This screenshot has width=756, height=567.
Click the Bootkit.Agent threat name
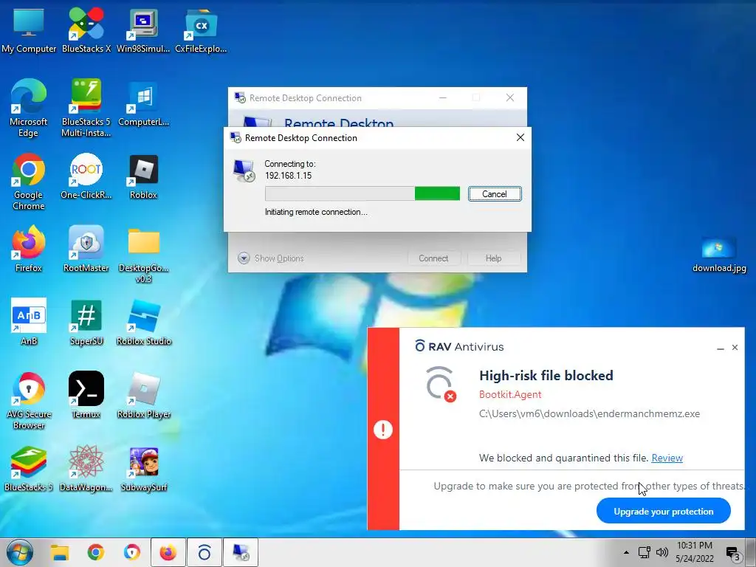(x=510, y=394)
